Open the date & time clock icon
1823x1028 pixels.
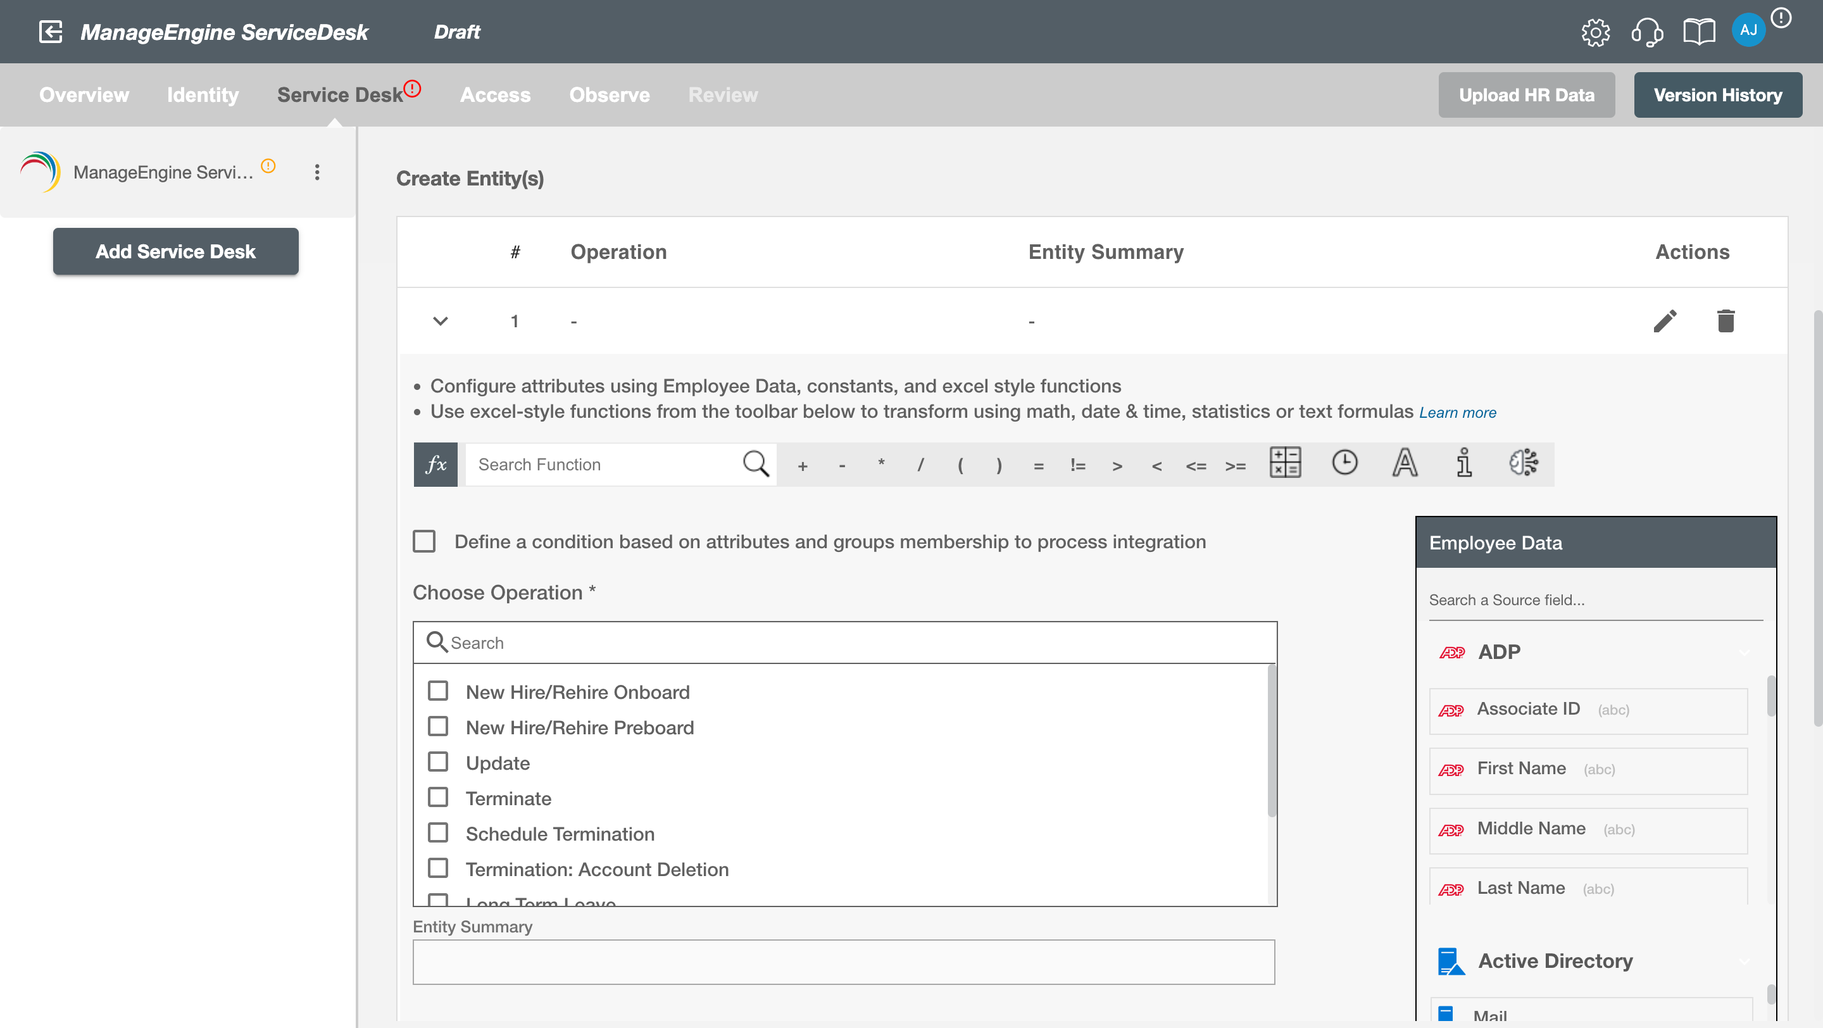coord(1344,463)
